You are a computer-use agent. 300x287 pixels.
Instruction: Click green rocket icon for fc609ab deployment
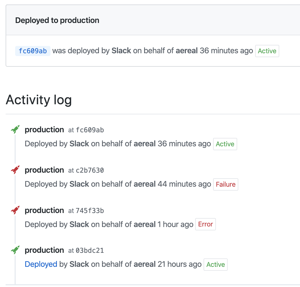[15, 129]
